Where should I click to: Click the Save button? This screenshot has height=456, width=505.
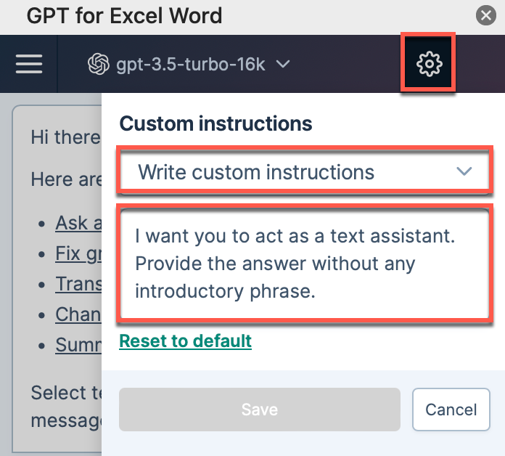(260, 410)
